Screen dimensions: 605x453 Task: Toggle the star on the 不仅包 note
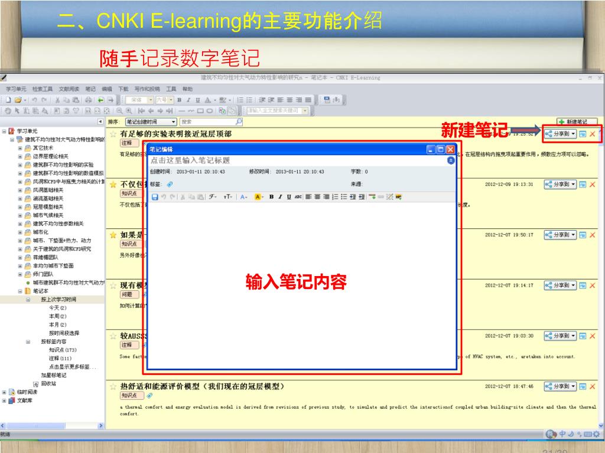click(113, 185)
